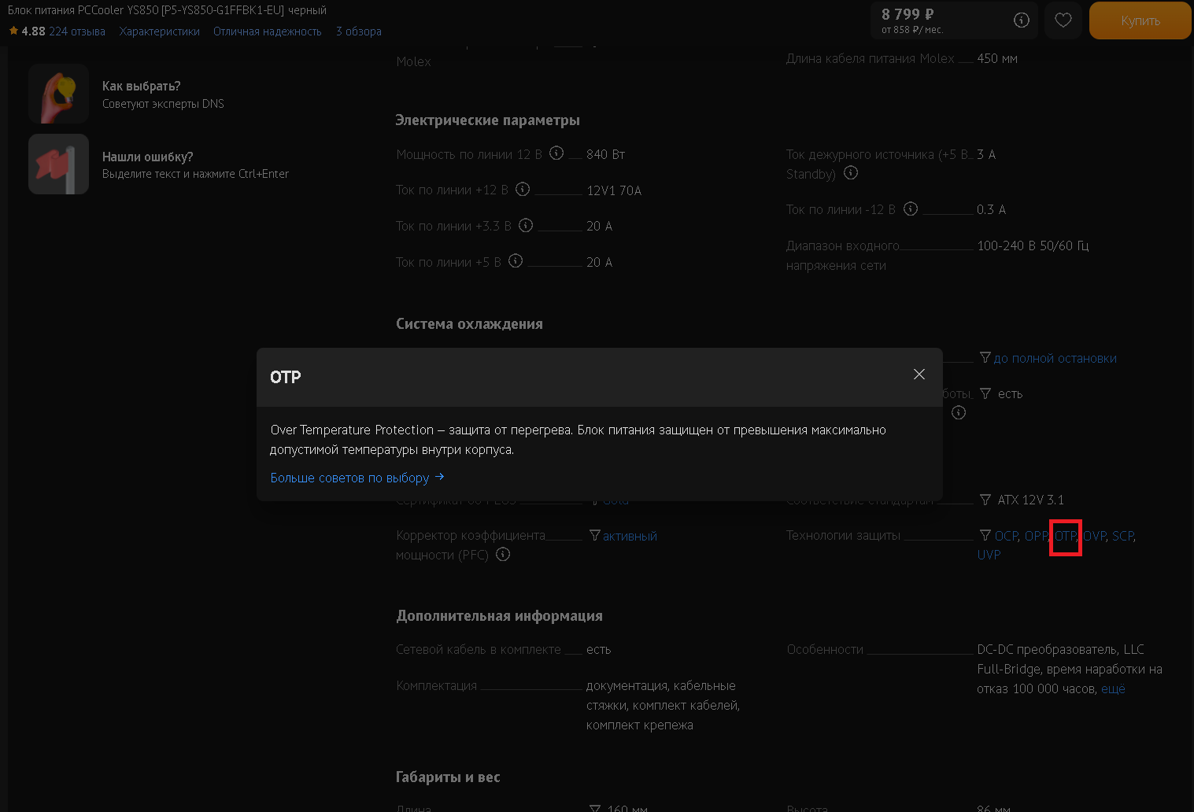Expand features with 'ещё' link
1194x812 pixels.
[x=1113, y=688]
